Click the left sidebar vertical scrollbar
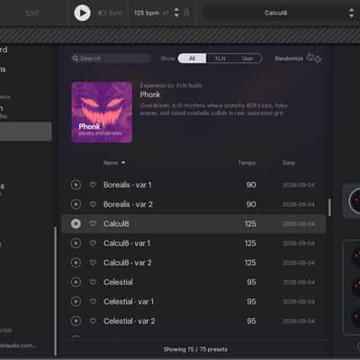The height and width of the screenshot is (360, 360). (x=55, y=291)
